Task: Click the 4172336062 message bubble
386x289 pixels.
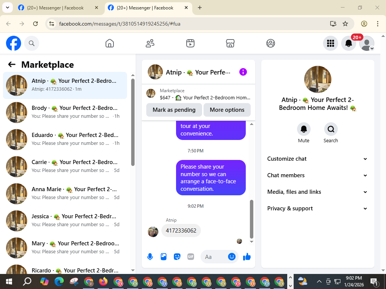Action: point(181,231)
